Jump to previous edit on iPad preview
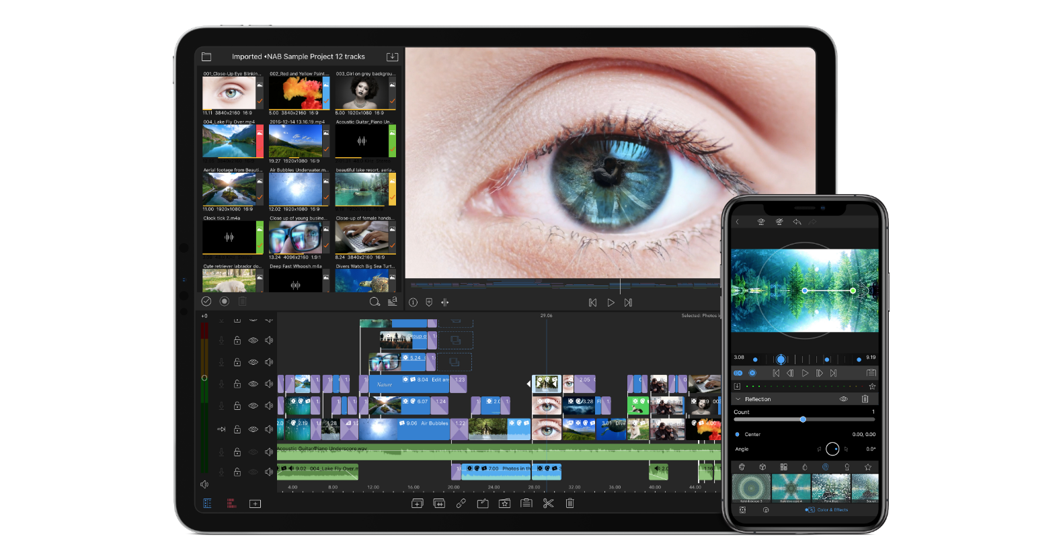The height and width of the screenshot is (553, 1059). coord(592,302)
